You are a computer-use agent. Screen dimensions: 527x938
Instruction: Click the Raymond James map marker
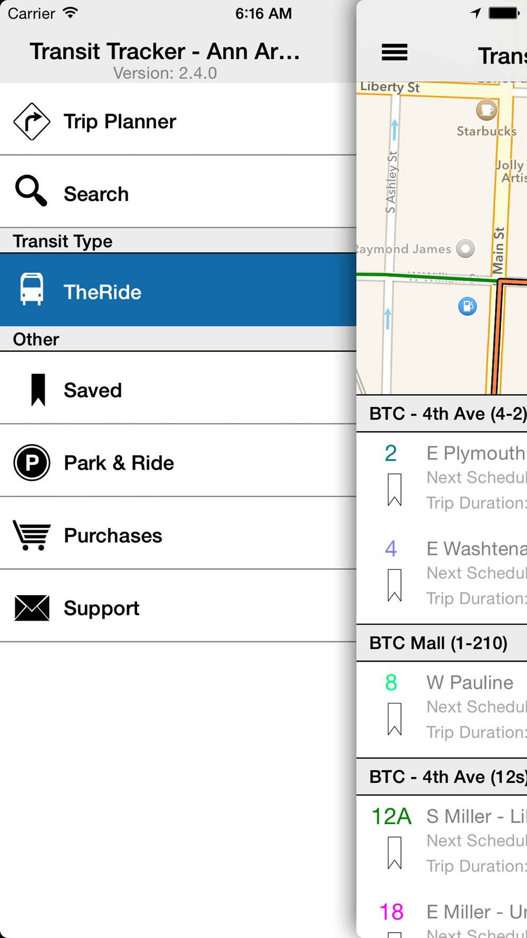pos(465,248)
